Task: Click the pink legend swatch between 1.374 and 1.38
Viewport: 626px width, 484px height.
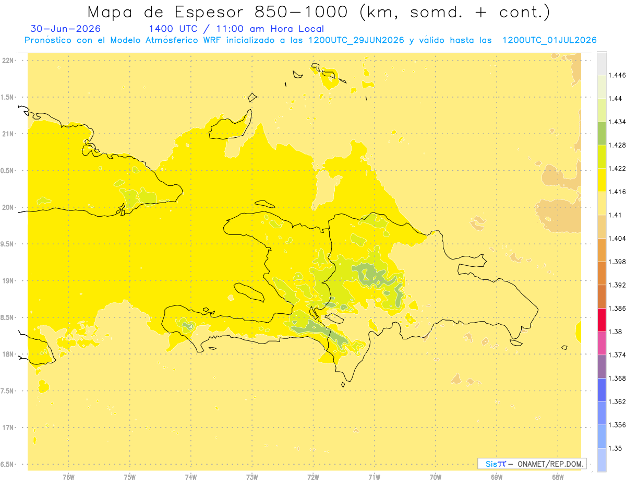Action: (x=601, y=343)
